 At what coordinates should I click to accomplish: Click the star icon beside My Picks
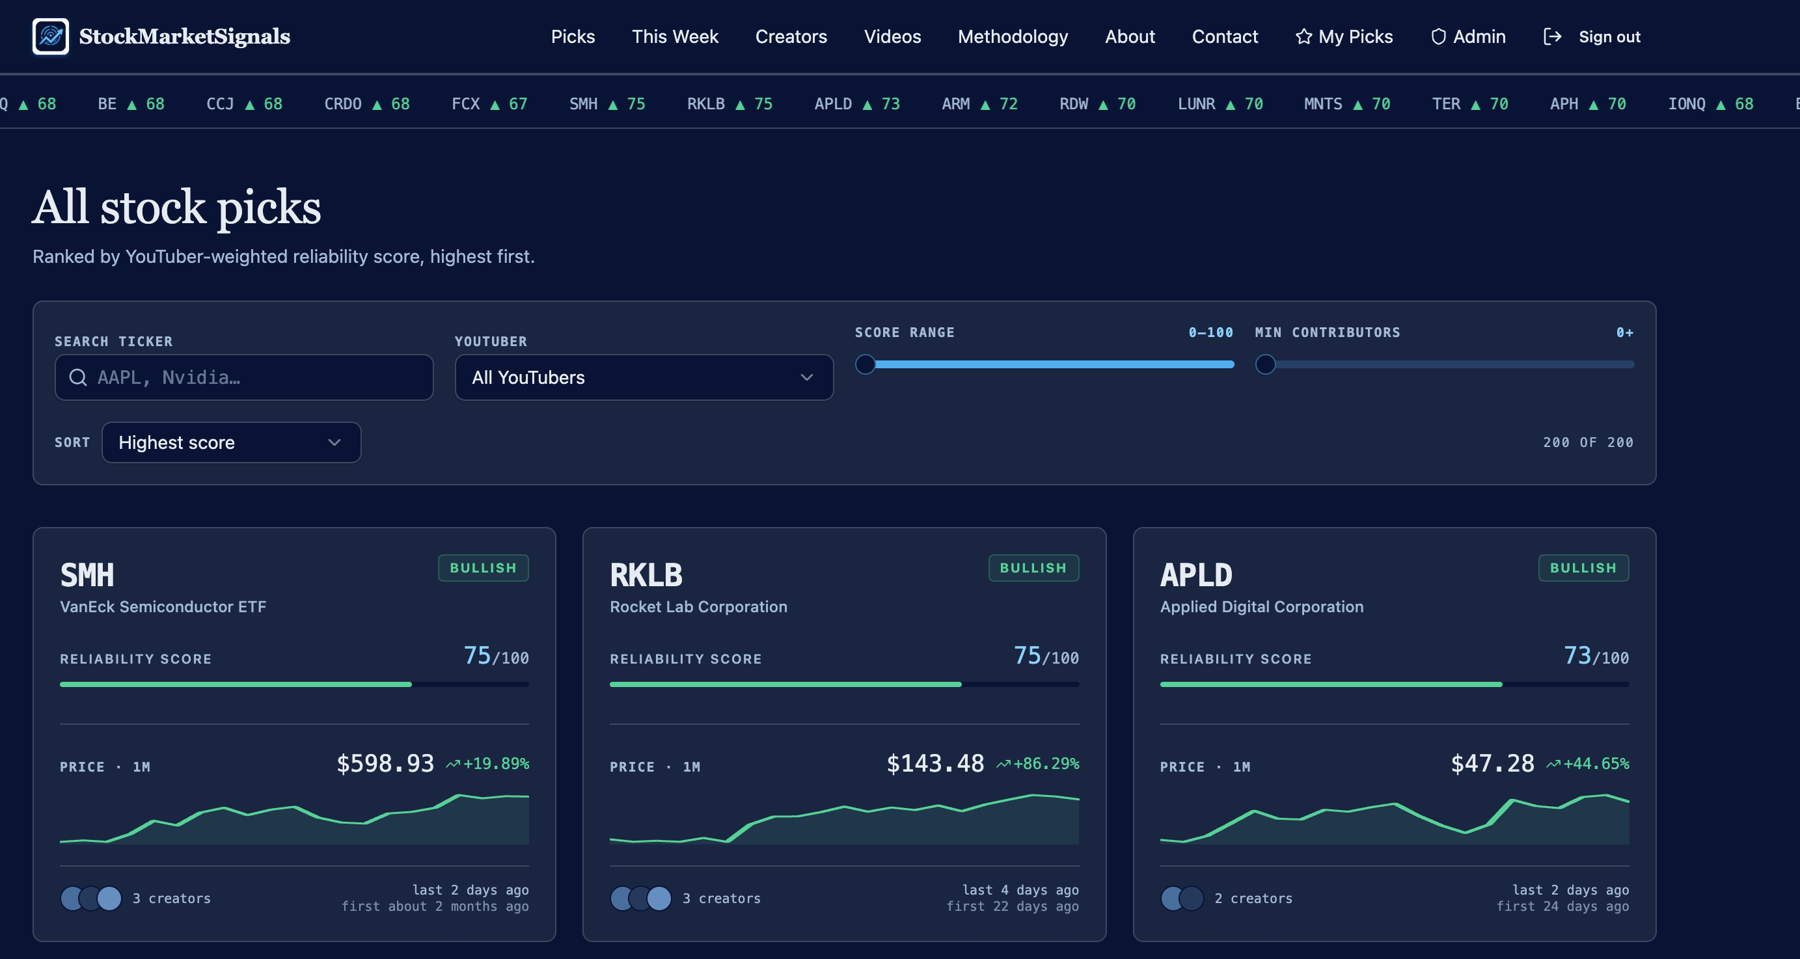click(1303, 36)
